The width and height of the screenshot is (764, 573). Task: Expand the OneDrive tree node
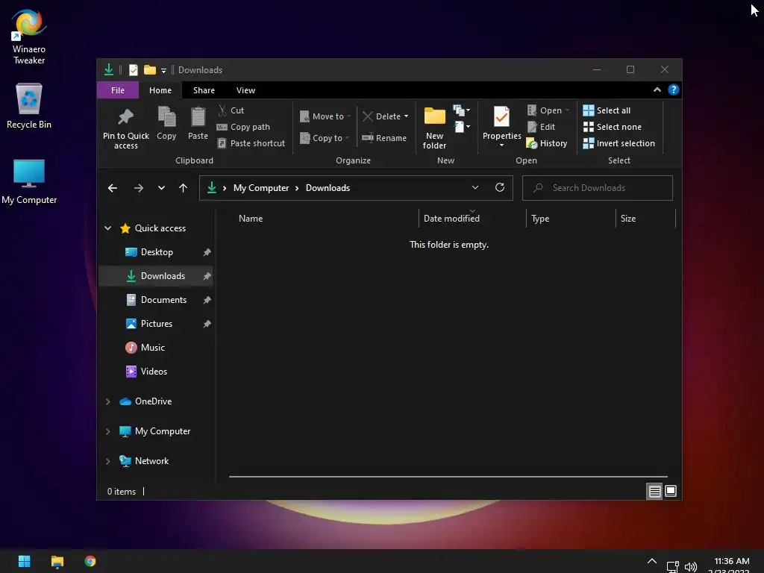pos(107,401)
